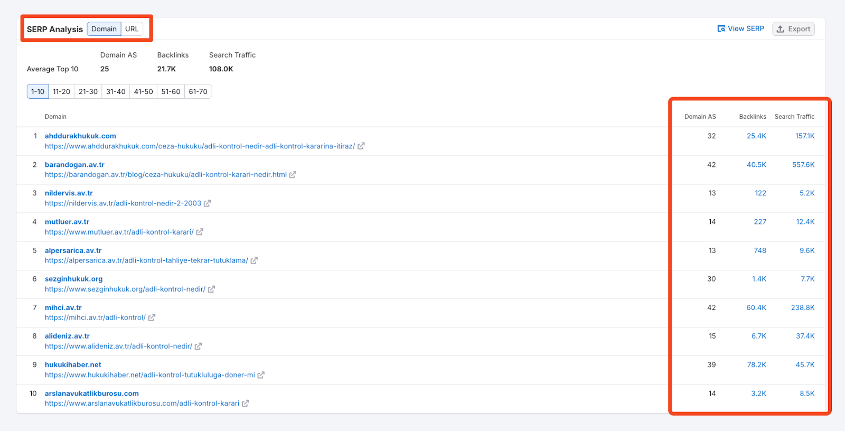
Task: Click the 12.4K search traffic value
Action: pos(805,222)
